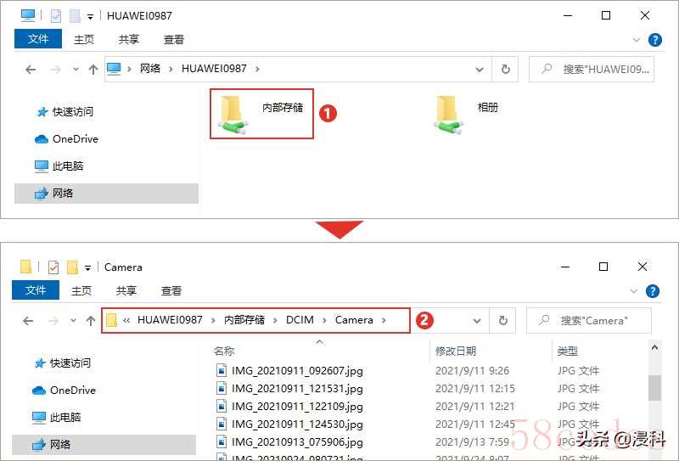Click HUAWEI0987 breadcrumb in Camera window
The width and height of the screenshot is (679, 461).
coord(170,320)
